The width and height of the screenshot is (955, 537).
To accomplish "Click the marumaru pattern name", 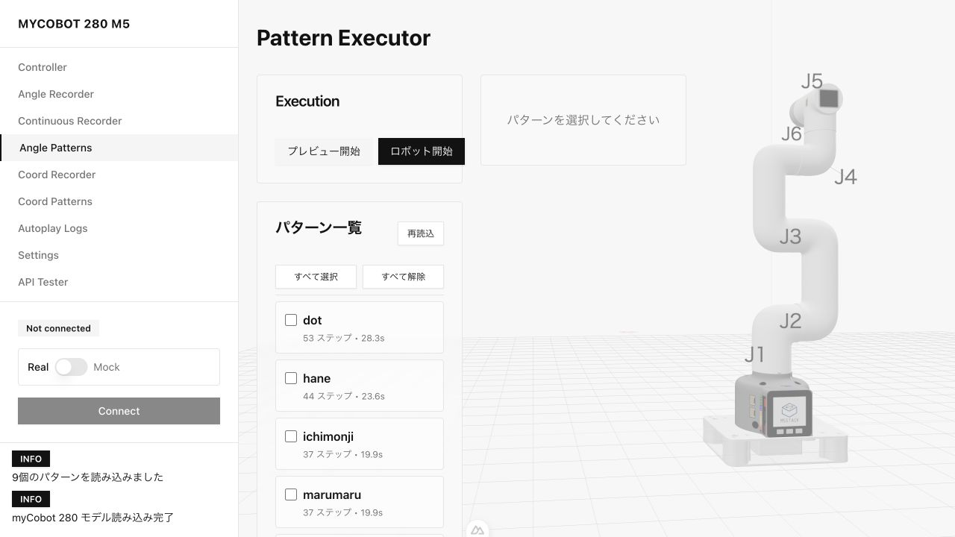I will (332, 494).
